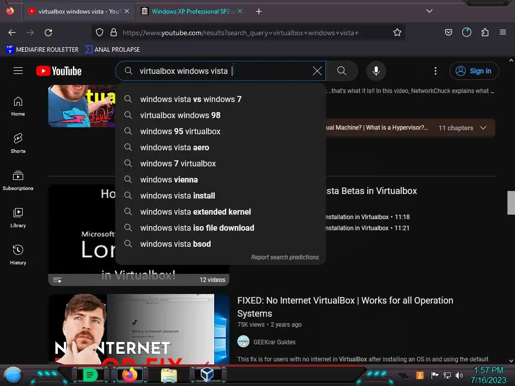Viewport: 515px width, 386px height.
Task: Save page to Pocket
Action: (448, 33)
